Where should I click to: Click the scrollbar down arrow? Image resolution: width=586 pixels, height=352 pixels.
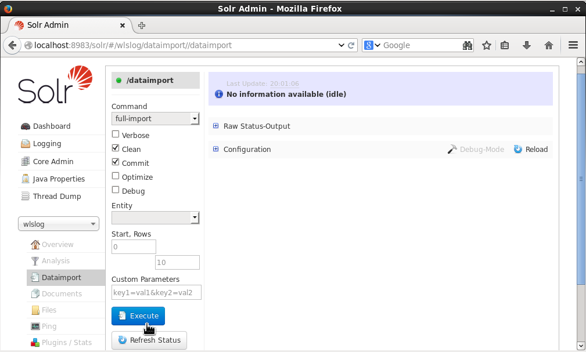click(581, 345)
